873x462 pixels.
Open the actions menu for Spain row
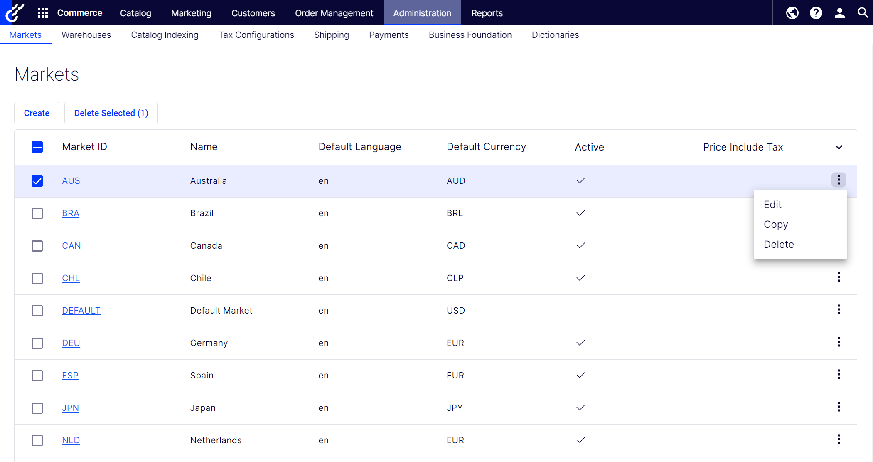pyautogui.click(x=839, y=375)
